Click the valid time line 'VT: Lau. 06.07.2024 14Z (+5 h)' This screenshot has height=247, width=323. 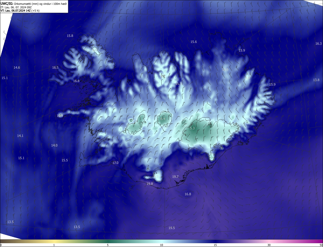tap(20, 11)
